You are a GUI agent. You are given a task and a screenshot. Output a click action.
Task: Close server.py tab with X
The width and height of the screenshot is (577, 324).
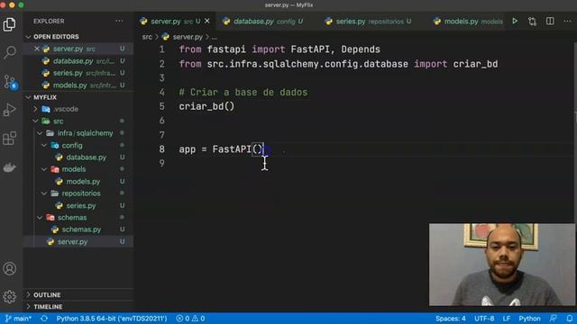tap(207, 22)
